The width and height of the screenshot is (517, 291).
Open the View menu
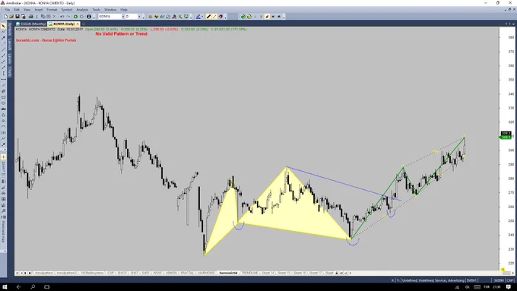(x=27, y=10)
